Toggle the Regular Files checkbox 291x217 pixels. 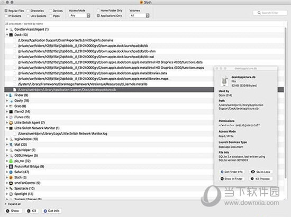tap(6, 11)
